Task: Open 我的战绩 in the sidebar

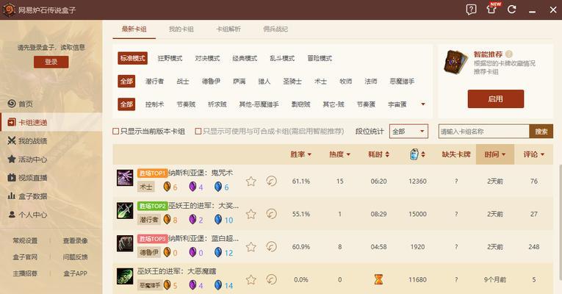Action: point(27,141)
